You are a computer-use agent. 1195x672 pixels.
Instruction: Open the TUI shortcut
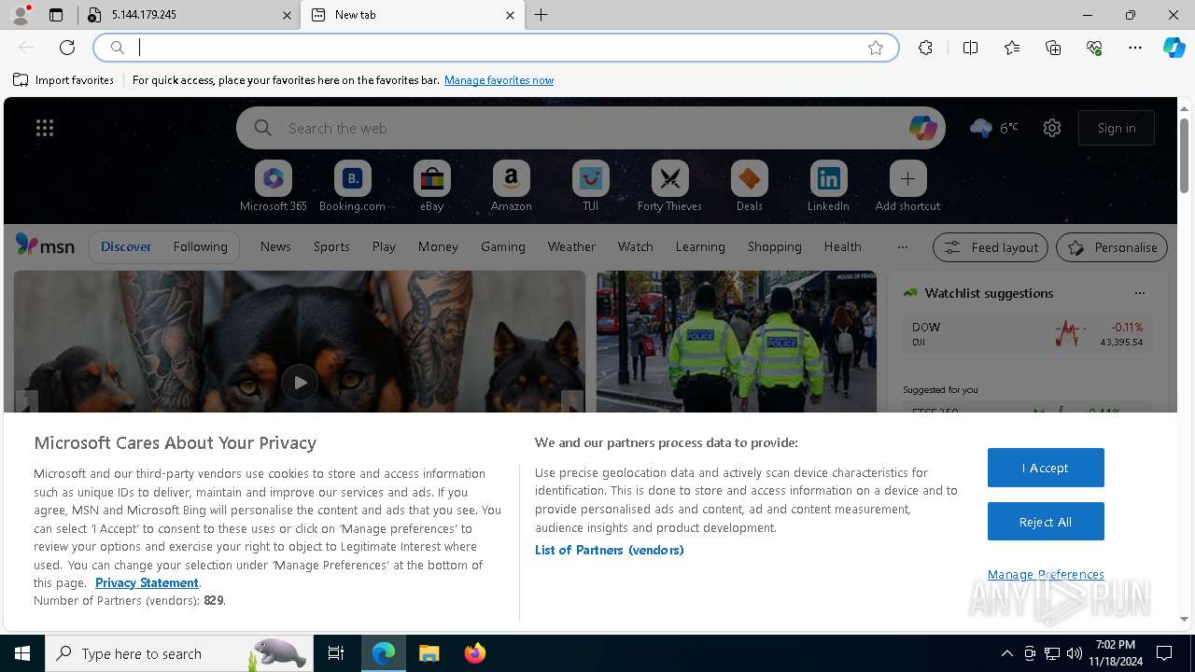click(590, 187)
